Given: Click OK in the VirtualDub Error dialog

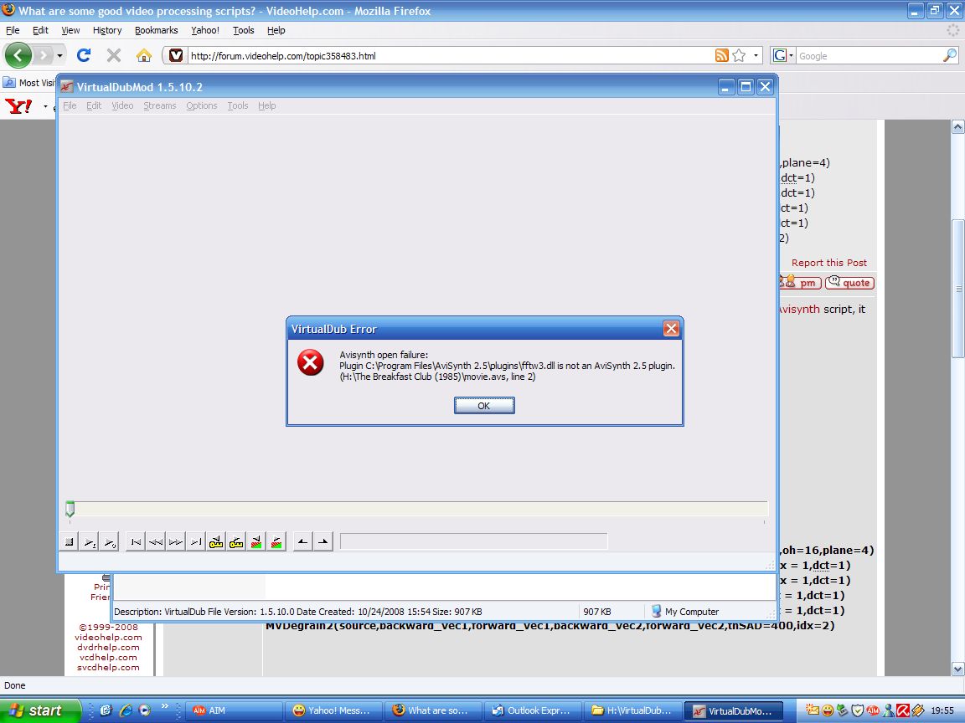Looking at the screenshot, I should tap(484, 406).
